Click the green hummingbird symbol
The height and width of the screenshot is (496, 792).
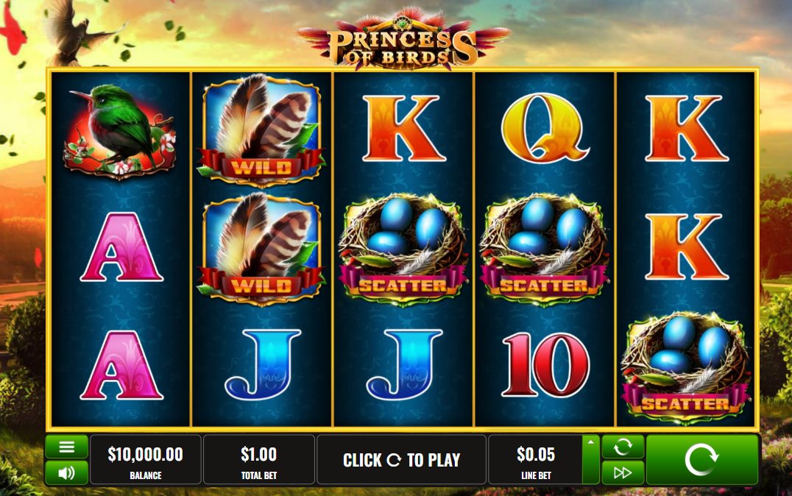pos(120,131)
